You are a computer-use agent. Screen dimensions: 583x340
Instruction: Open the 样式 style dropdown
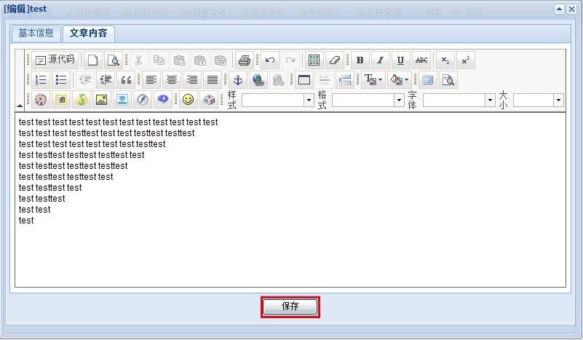(309, 100)
